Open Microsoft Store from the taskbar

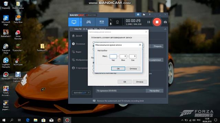coord(43,120)
